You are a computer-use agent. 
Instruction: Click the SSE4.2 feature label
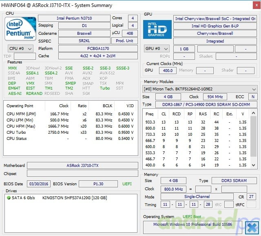[x=51, y=73]
